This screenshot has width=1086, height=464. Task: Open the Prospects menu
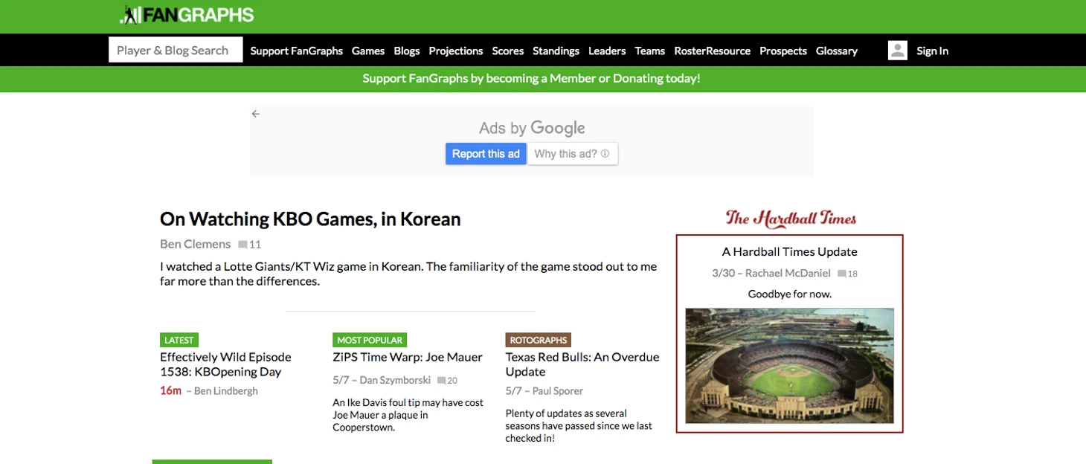coord(783,51)
